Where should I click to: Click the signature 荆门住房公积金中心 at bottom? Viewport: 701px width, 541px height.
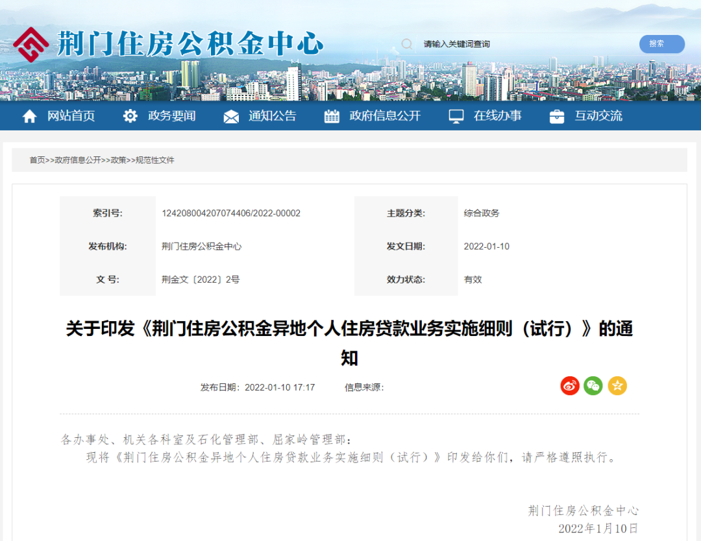pyautogui.click(x=584, y=511)
